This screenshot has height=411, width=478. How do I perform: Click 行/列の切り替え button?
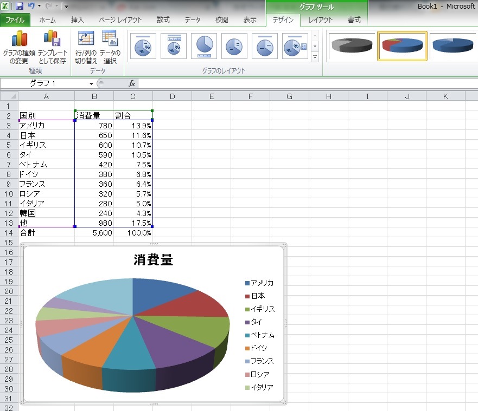tap(86, 47)
